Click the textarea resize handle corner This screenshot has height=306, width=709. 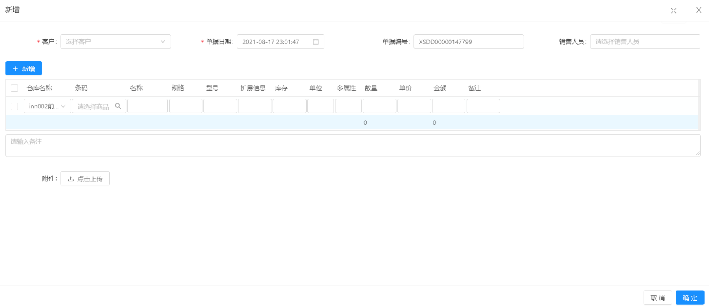tap(698, 154)
